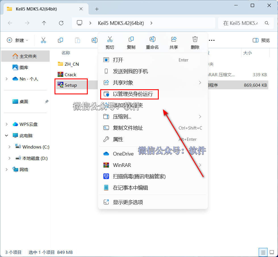This screenshot has height=257, width=278.
Task: Open toolbar See more ellipsis menu
Action: click(212, 40)
